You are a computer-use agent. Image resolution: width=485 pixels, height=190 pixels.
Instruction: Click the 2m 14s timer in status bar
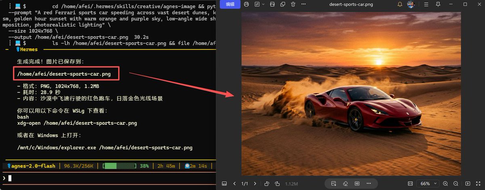pyautogui.click(x=196, y=166)
